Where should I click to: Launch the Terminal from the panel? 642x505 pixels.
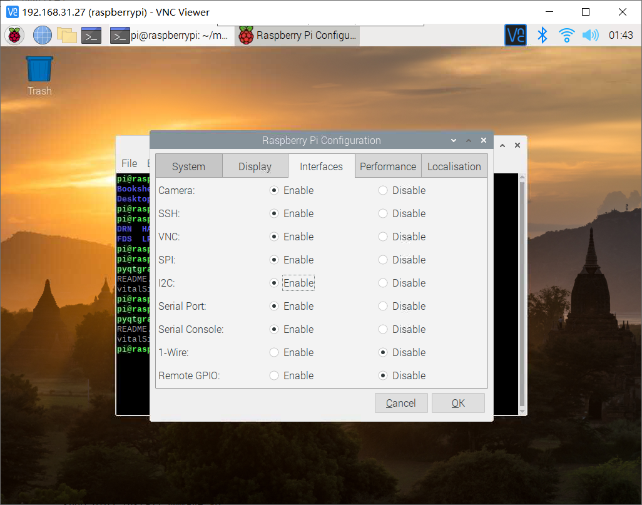tap(91, 36)
